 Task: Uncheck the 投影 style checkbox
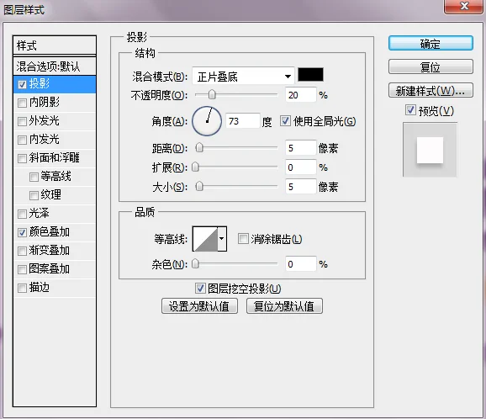22,84
